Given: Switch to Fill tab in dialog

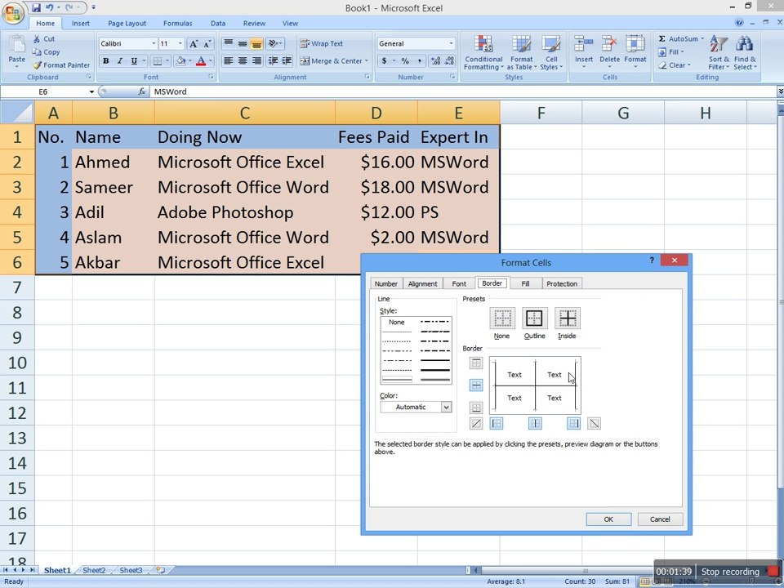Looking at the screenshot, I should (525, 283).
